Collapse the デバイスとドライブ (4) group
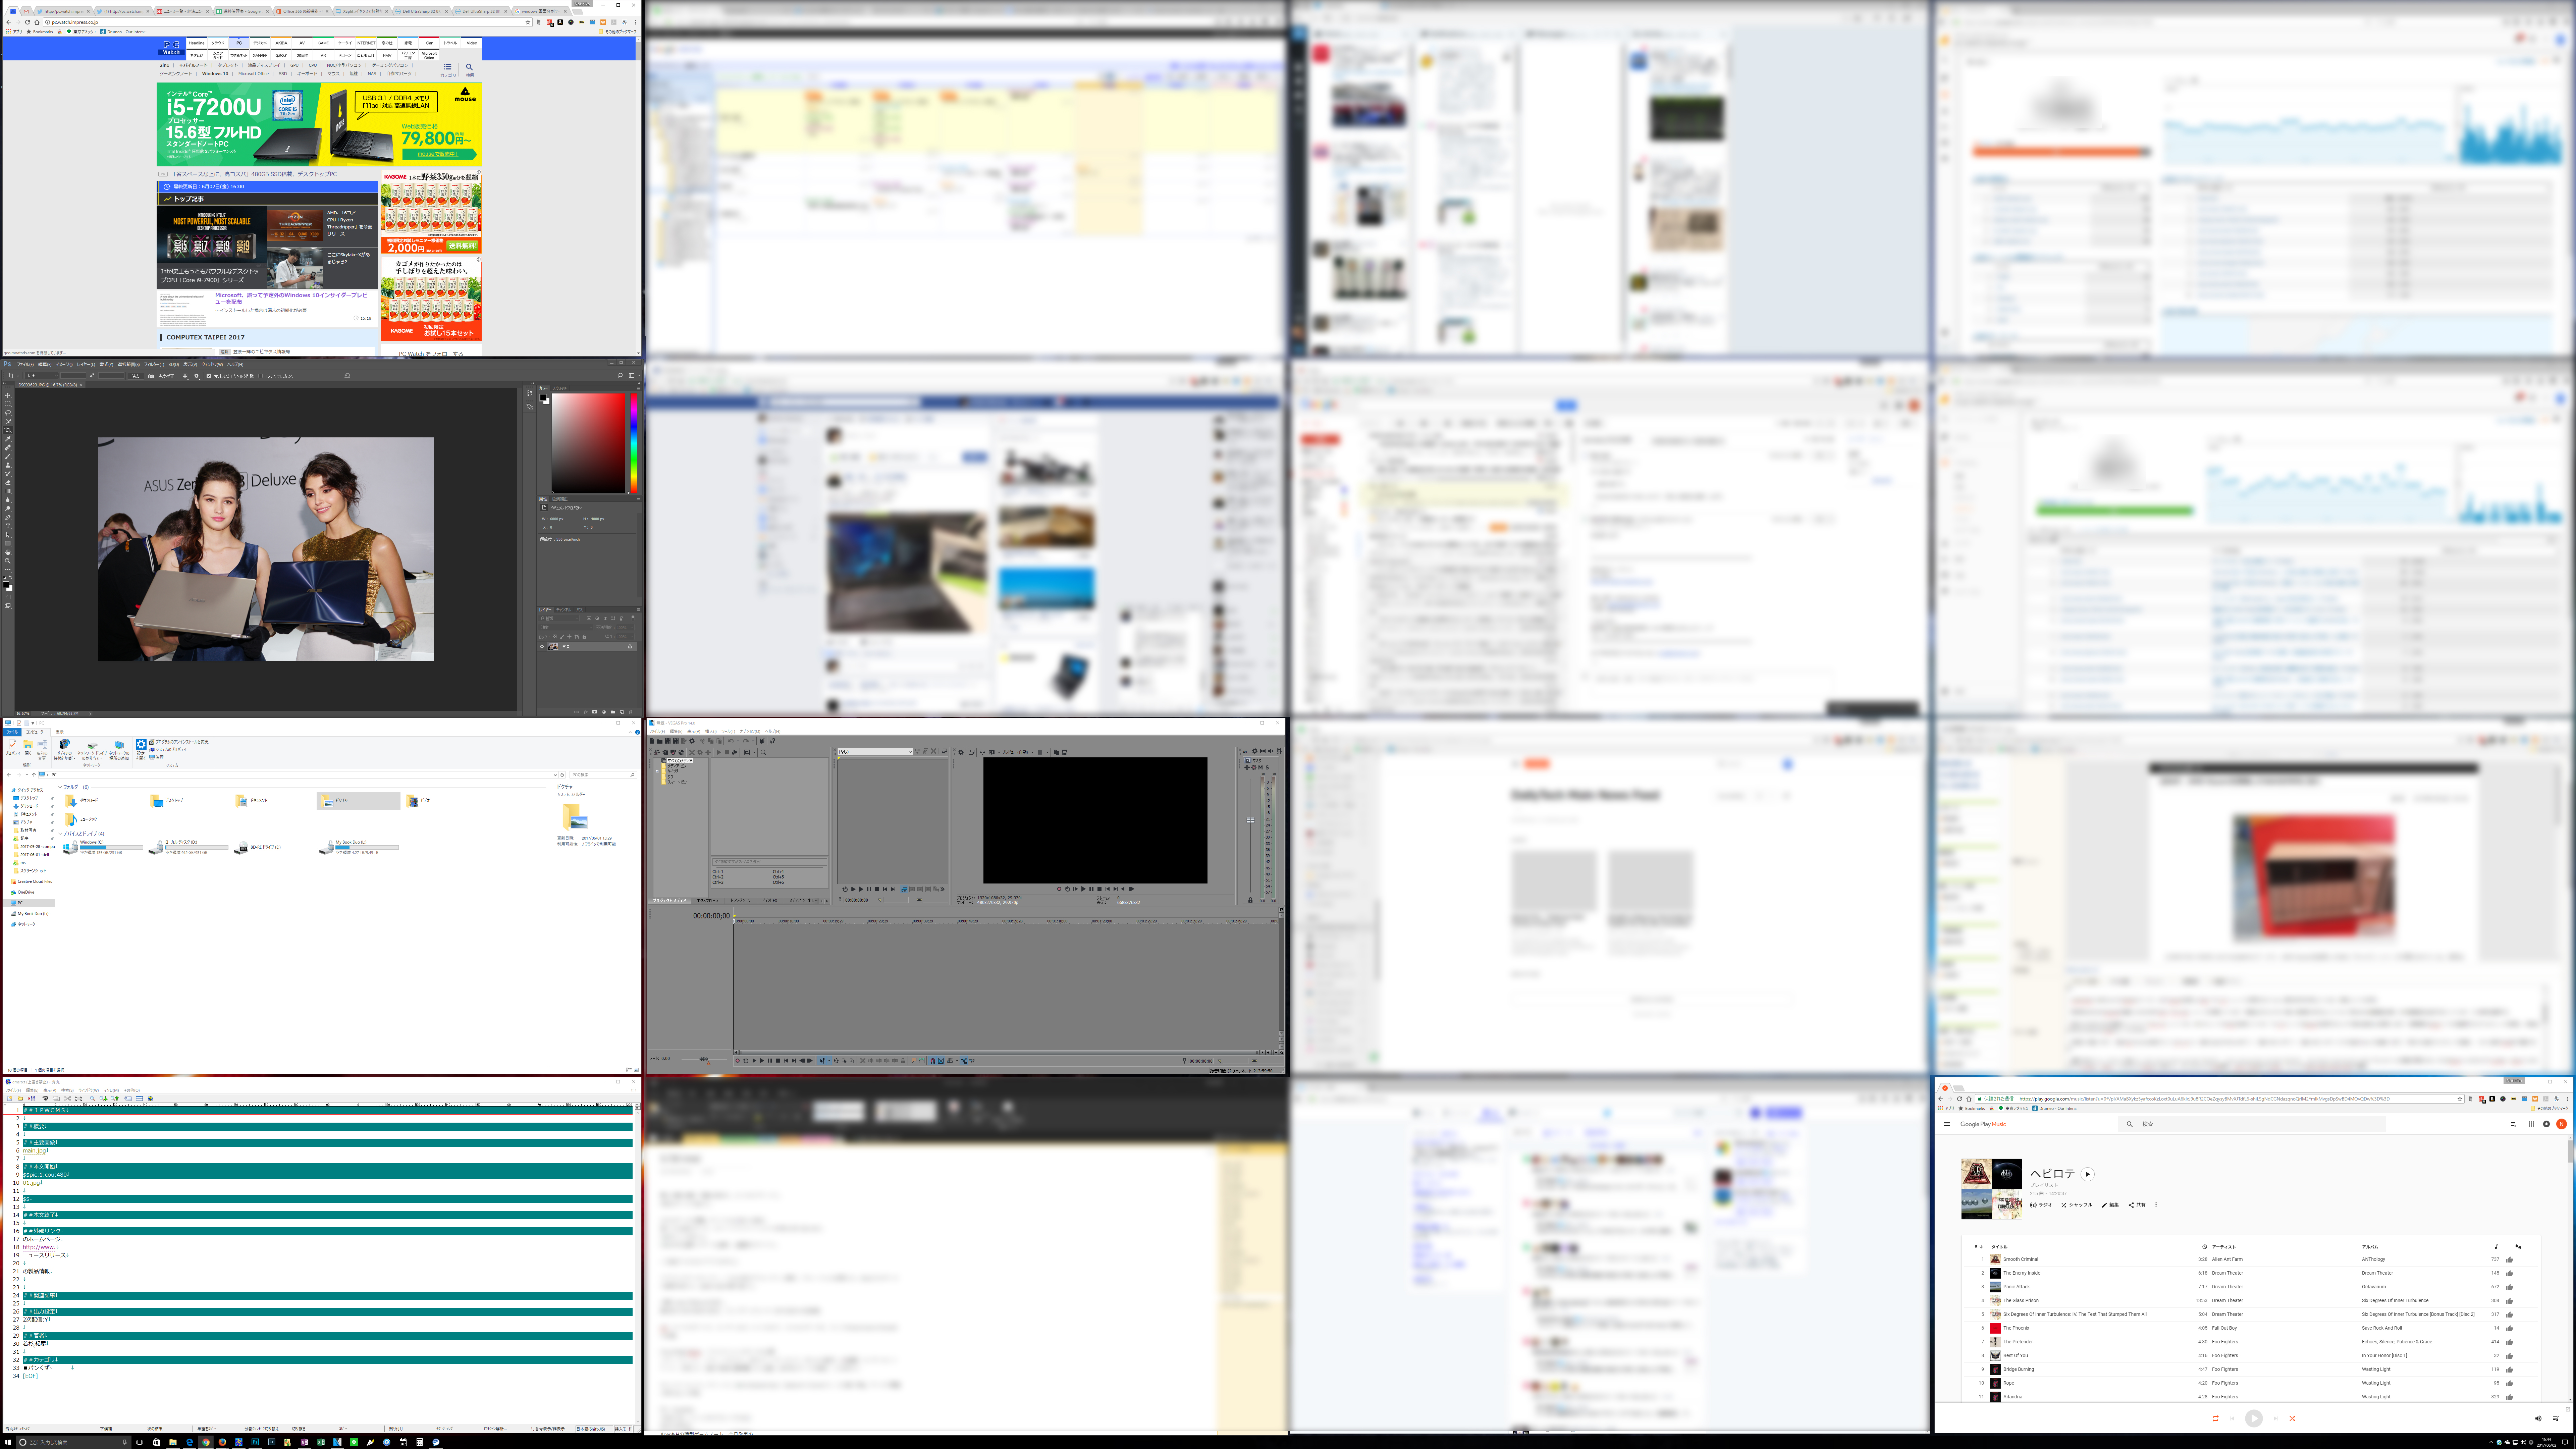Image resolution: width=2576 pixels, height=1449 pixels. point(60,834)
